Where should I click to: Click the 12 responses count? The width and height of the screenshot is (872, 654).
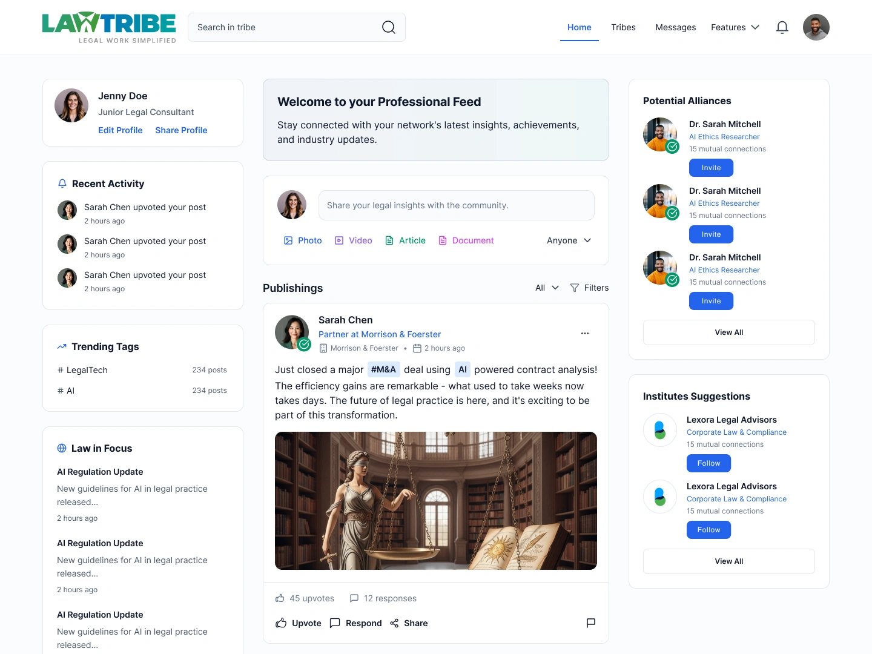383,598
